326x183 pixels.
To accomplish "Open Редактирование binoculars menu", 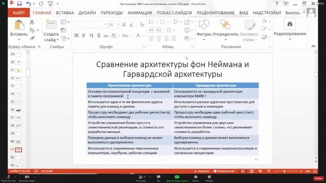I will [x=290, y=29].
